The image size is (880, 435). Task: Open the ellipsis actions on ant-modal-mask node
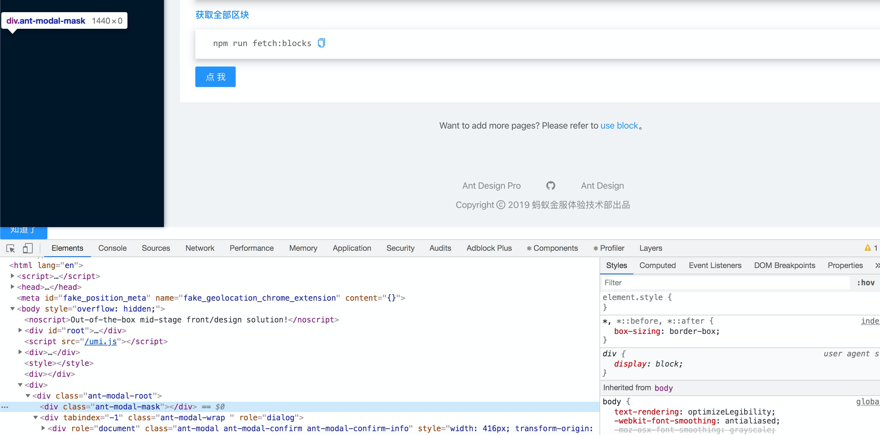click(5, 407)
